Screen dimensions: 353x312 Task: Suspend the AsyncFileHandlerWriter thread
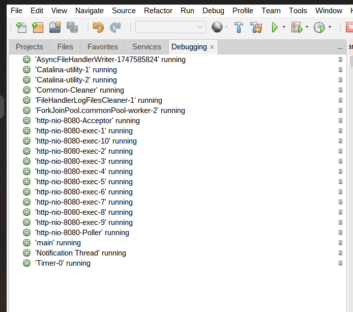click(x=340, y=60)
